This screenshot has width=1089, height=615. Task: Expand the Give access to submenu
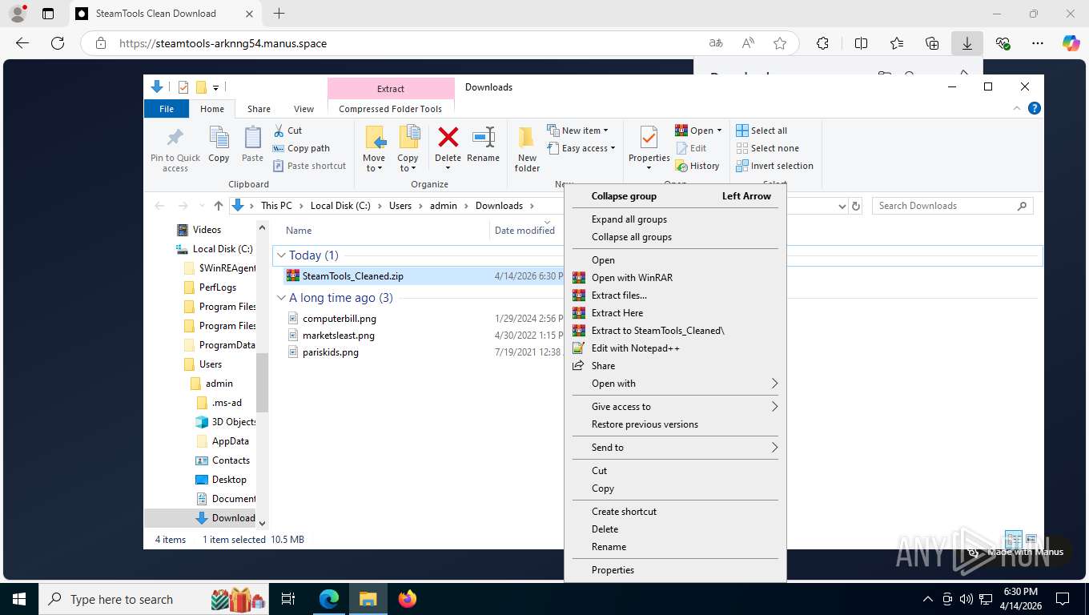[x=675, y=407]
